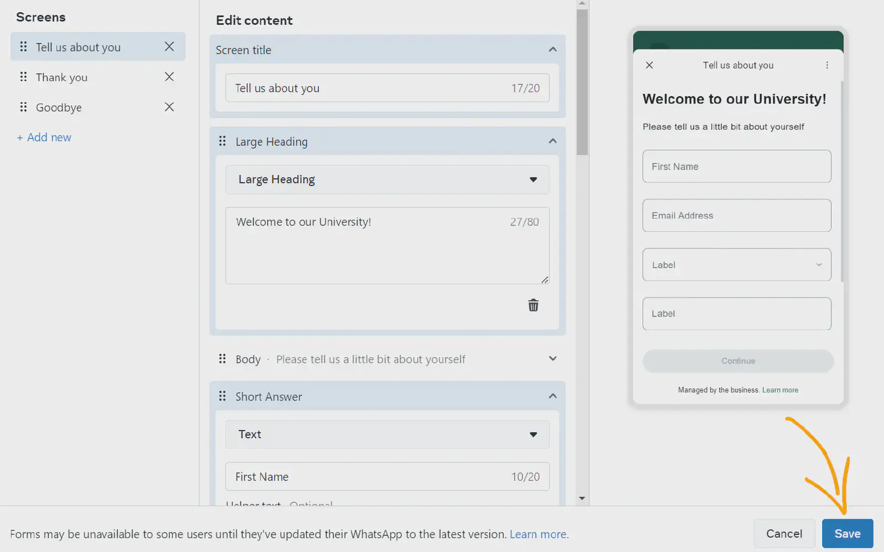Viewport: 884px width, 552px height.
Task: Expand the Body section chevron
Action: [552, 359]
